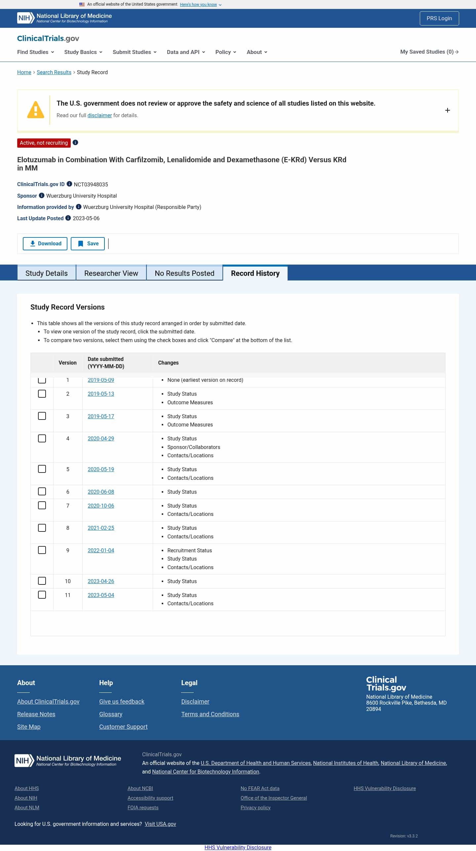Open the Researcher View tab
476x851 pixels.
click(111, 273)
